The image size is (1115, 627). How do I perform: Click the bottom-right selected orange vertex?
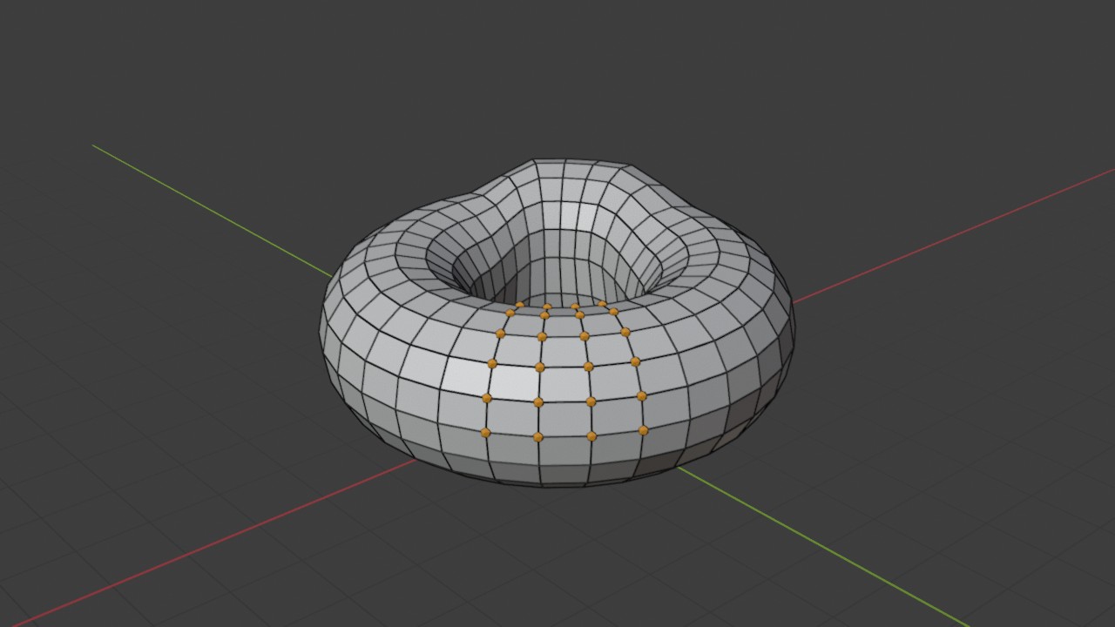tap(643, 430)
